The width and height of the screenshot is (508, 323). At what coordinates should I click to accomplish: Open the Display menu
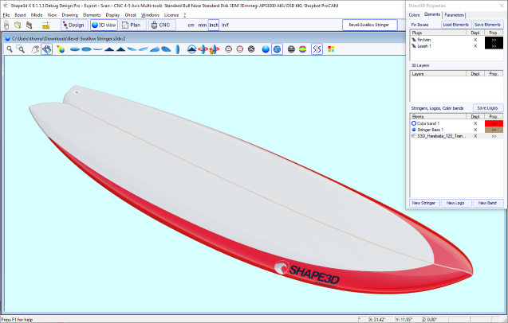[x=112, y=14]
